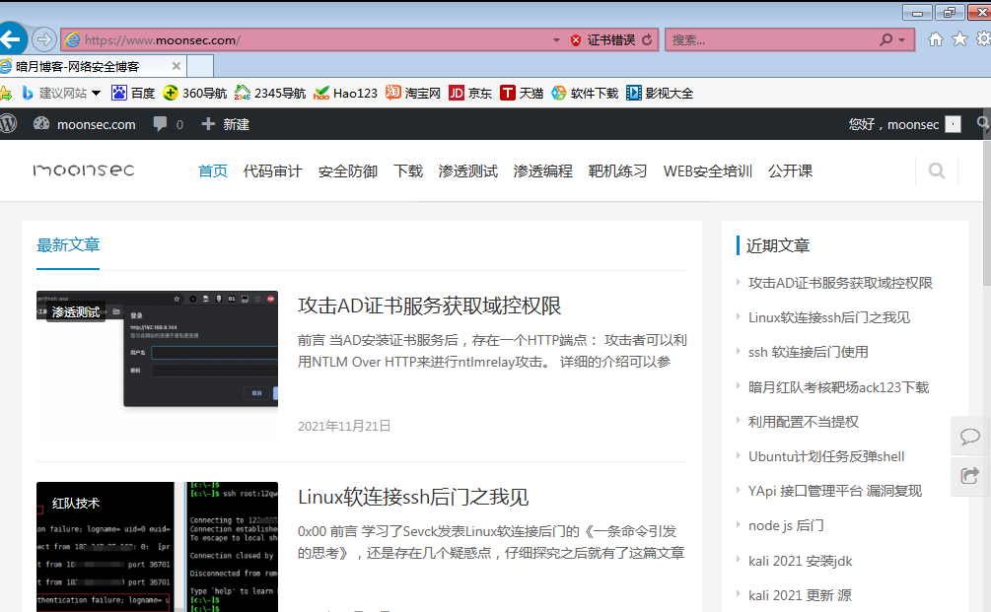Go back with the browser back arrow
The height and width of the screenshot is (612, 991).
click(10, 39)
